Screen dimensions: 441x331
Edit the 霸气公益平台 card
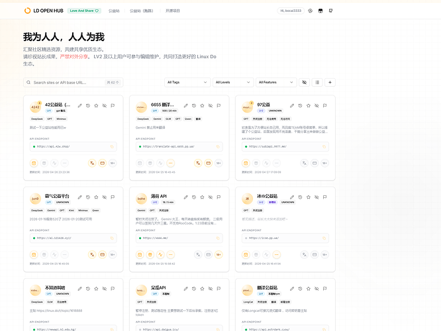80,197
